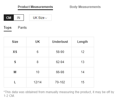Select the L size row label
The height and width of the screenshot is (99, 115).
(15, 82)
